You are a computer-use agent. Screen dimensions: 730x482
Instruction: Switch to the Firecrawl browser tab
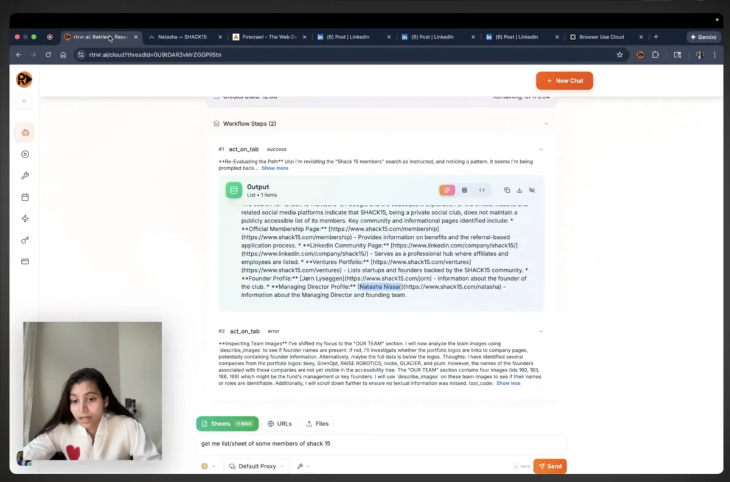[x=269, y=37]
